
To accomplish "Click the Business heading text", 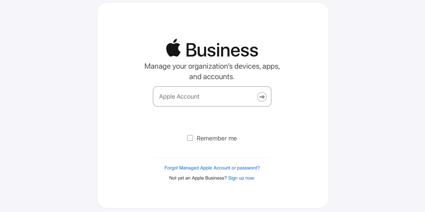I will pos(222,50).
